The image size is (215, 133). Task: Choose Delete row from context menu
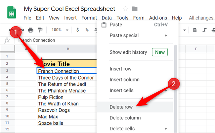pos(120,107)
